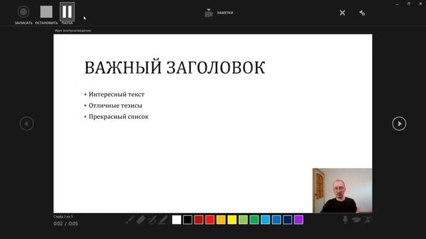Choose the bright red ink color

(210, 220)
